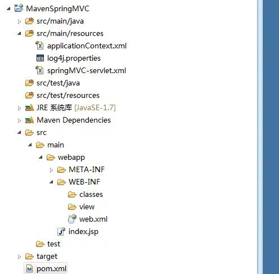This screenshot has height=274, width=279.
Task: Select the src/test/resources entry
Action: (x=62, y=95)
